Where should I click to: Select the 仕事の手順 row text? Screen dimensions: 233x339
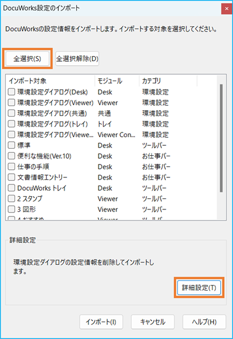(33, 166)
